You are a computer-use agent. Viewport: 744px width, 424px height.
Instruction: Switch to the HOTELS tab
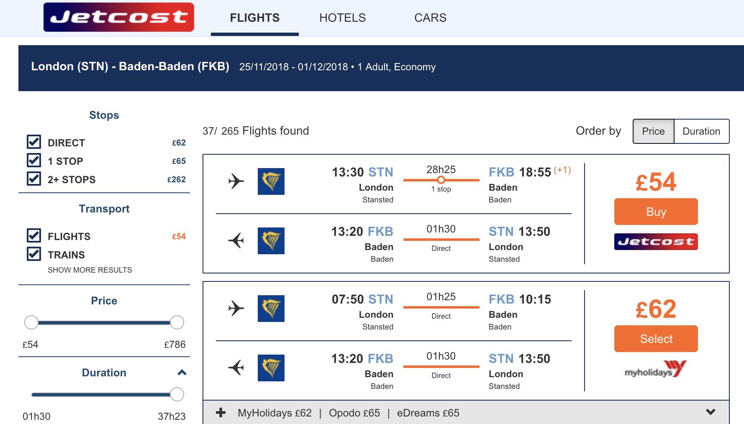click(342, 18)
